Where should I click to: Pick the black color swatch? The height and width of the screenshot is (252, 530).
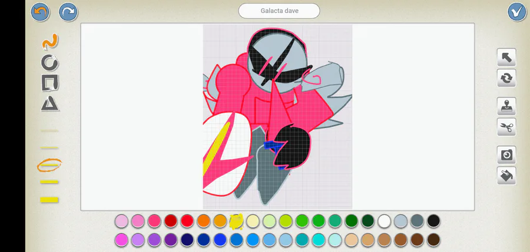point(433,221)
